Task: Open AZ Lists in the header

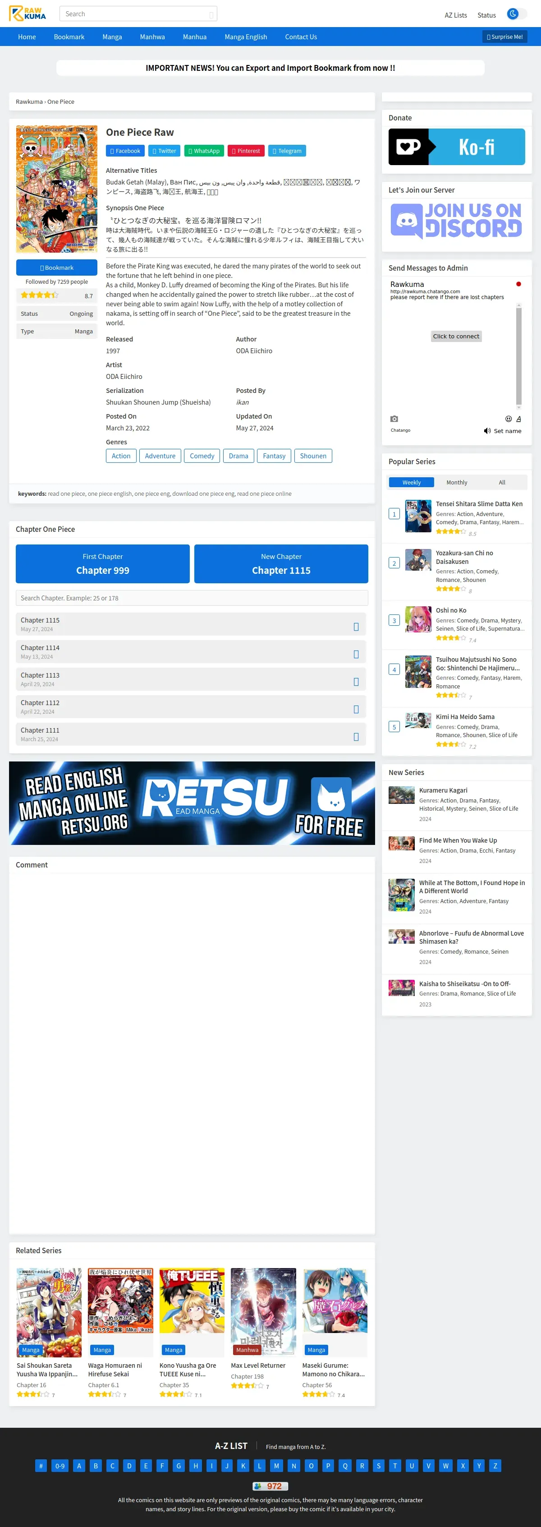Action: (456, 15)
